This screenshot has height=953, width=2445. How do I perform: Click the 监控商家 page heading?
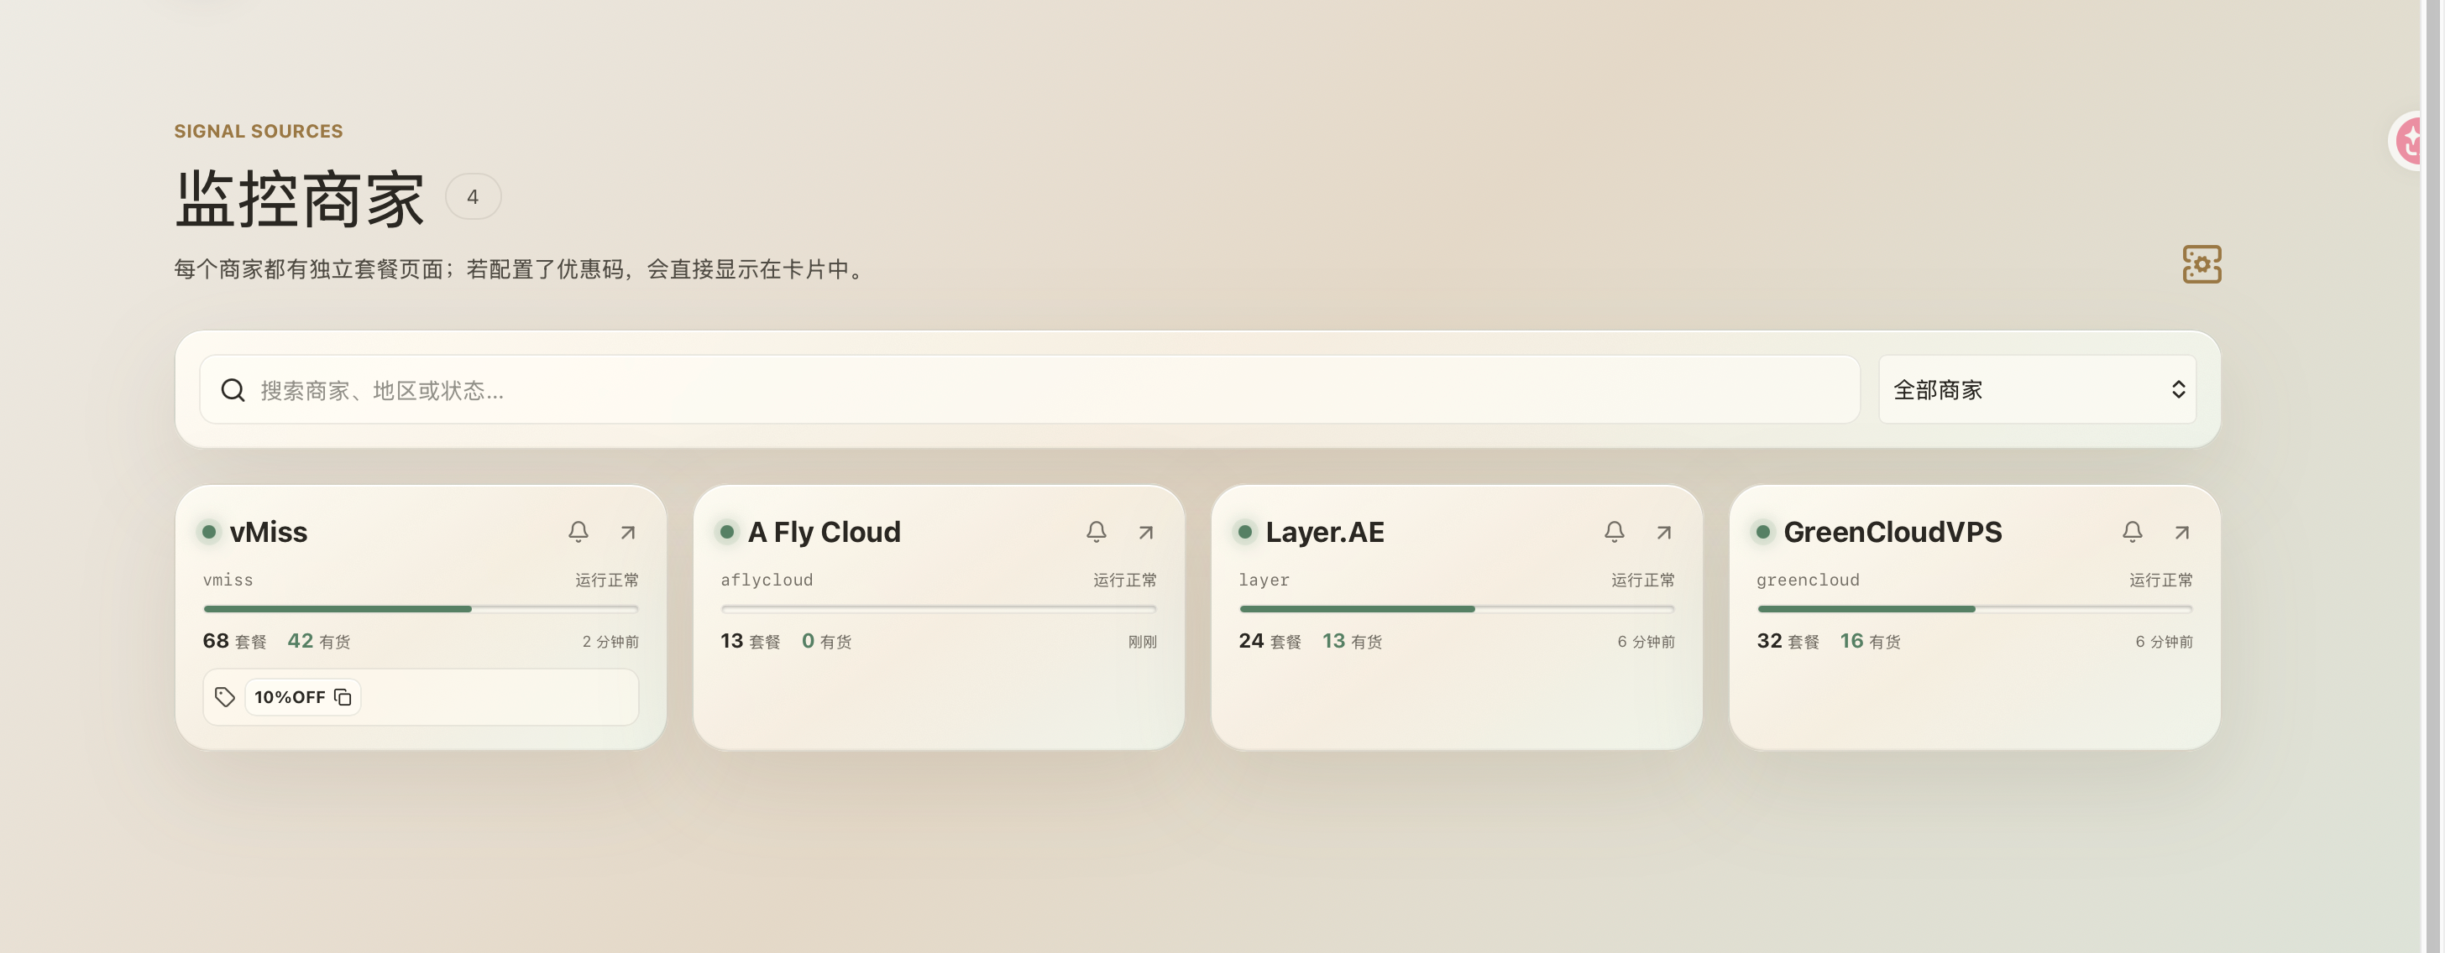pyautogui.click(x=300, y=199)
